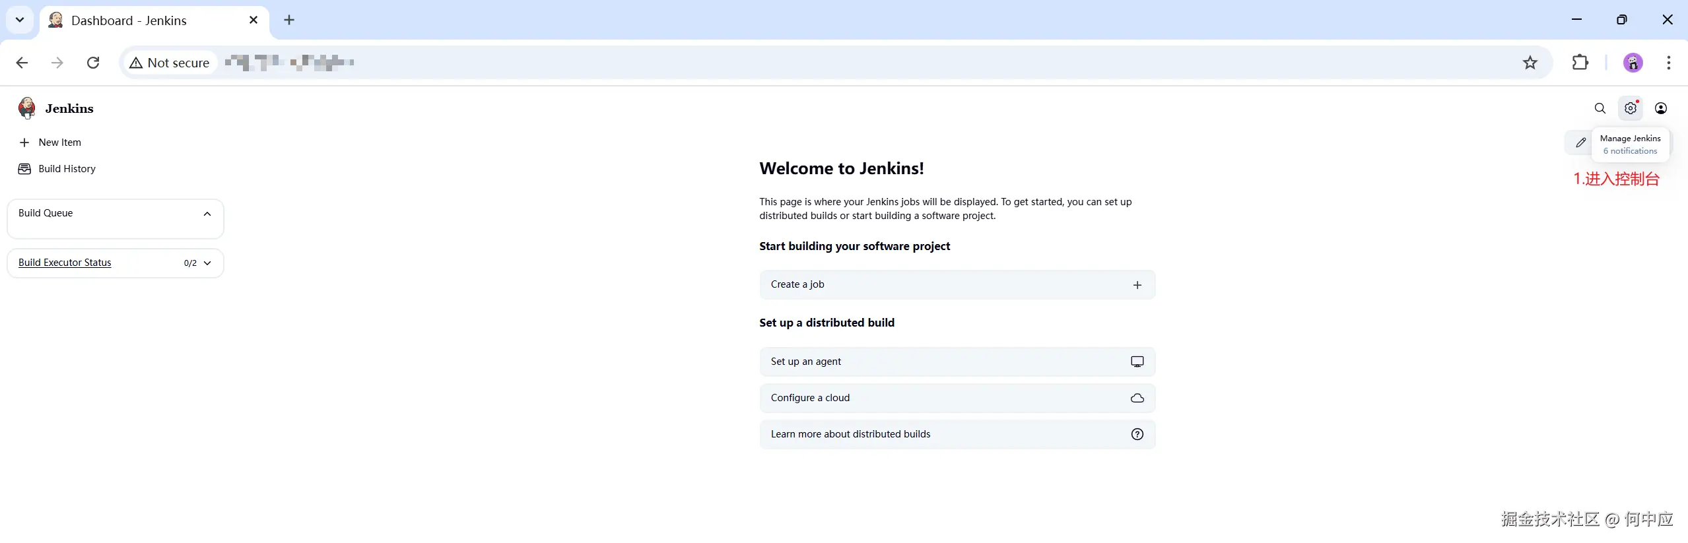
Task: Expand the Build Executor Status chevron
Action: [x=207, y=263]
